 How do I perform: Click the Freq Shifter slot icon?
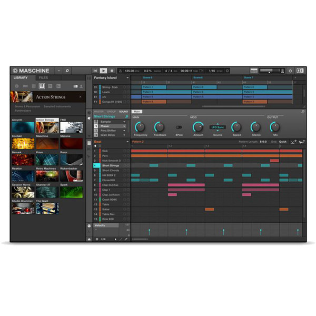point(96,131)
